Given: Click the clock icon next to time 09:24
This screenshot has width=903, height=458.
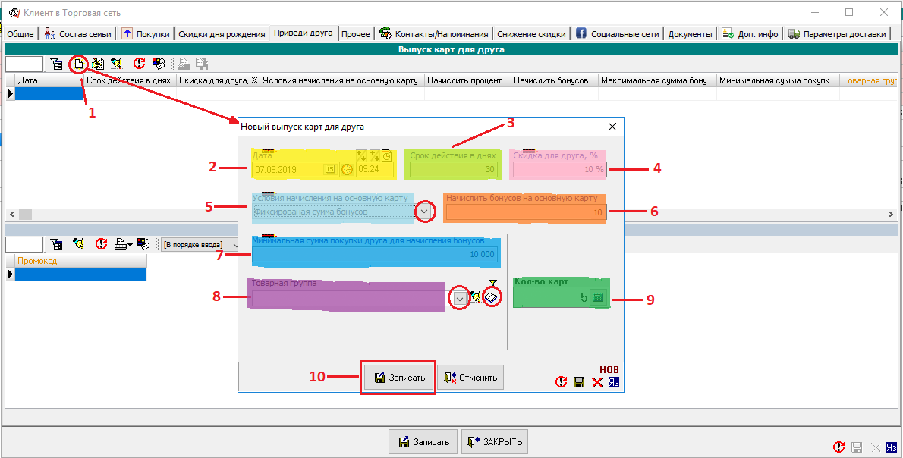Looking at the screenshot, I should (348, 169).
